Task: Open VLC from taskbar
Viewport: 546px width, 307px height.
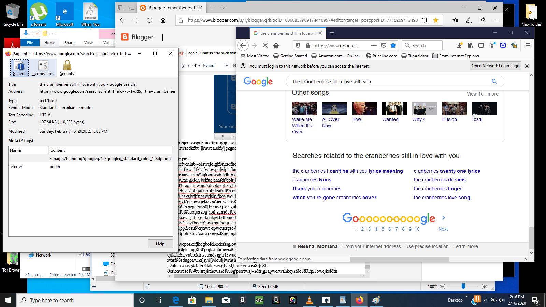Action: (x=310, y=300)
